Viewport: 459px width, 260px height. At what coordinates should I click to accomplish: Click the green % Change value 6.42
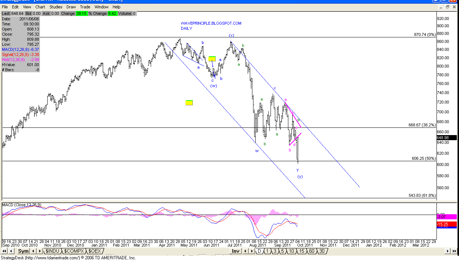(113, 14)
